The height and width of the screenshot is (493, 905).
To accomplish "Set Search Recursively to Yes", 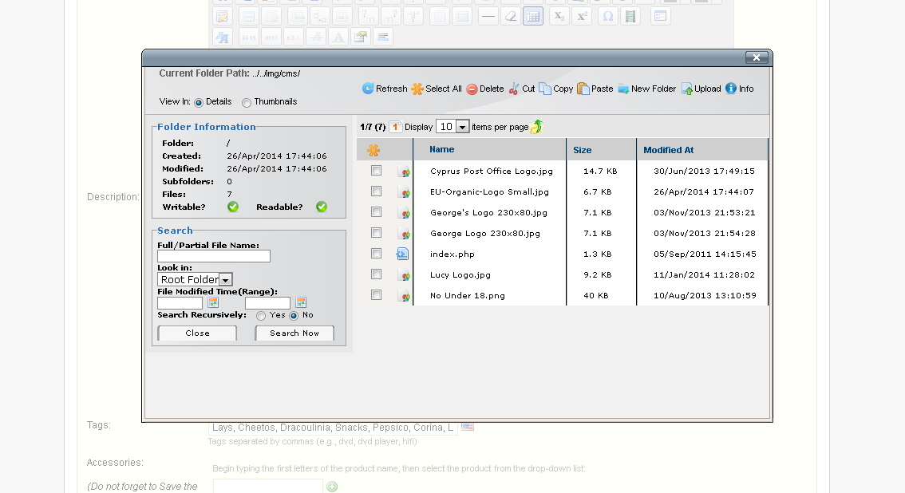I will (261, 315).
